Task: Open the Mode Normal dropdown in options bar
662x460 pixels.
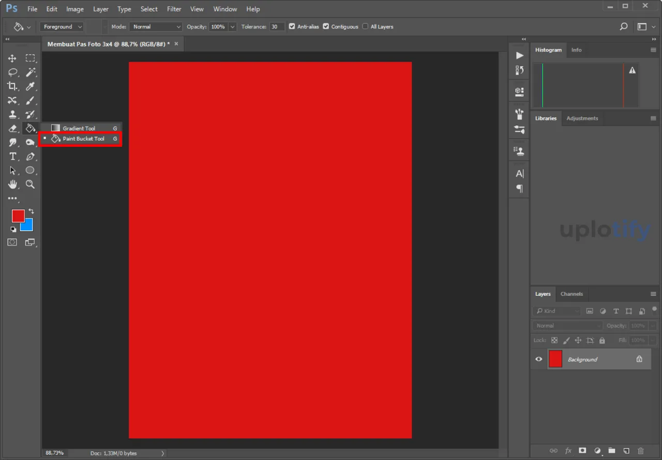Action: coord(156,26)
